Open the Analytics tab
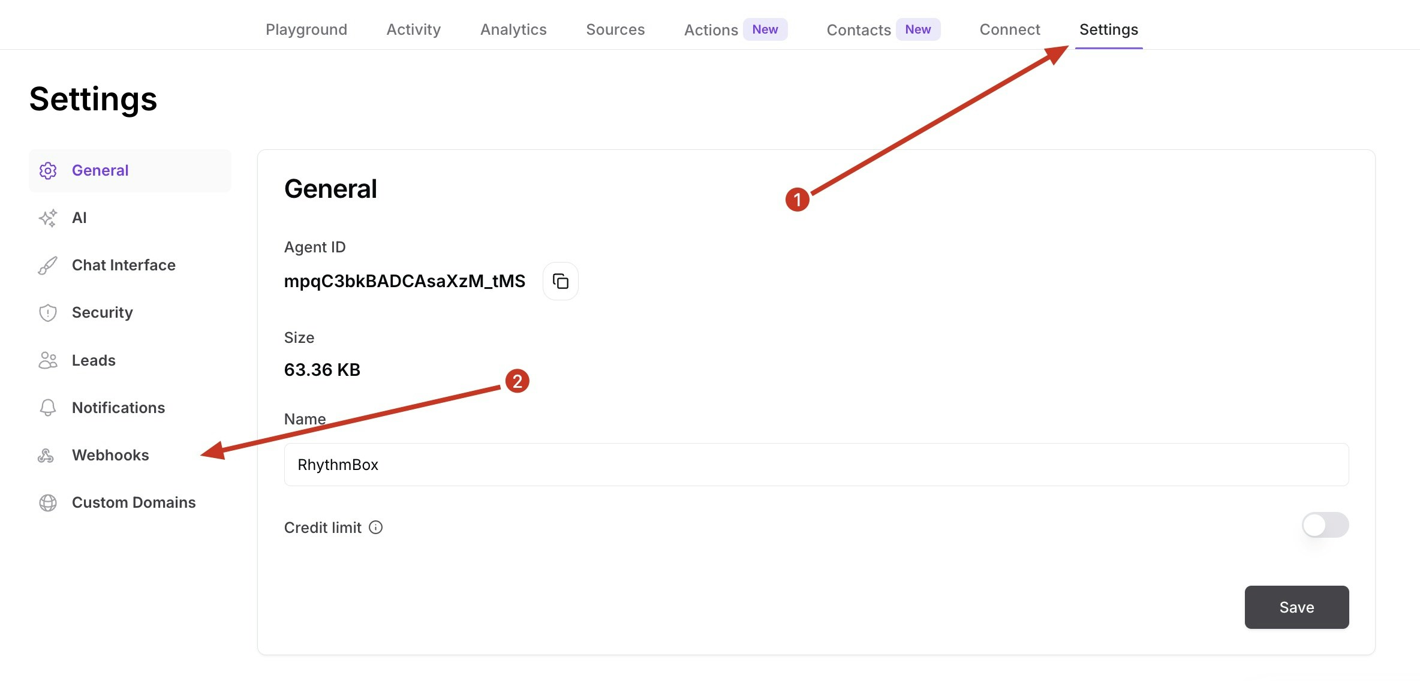 pos(513,29)
